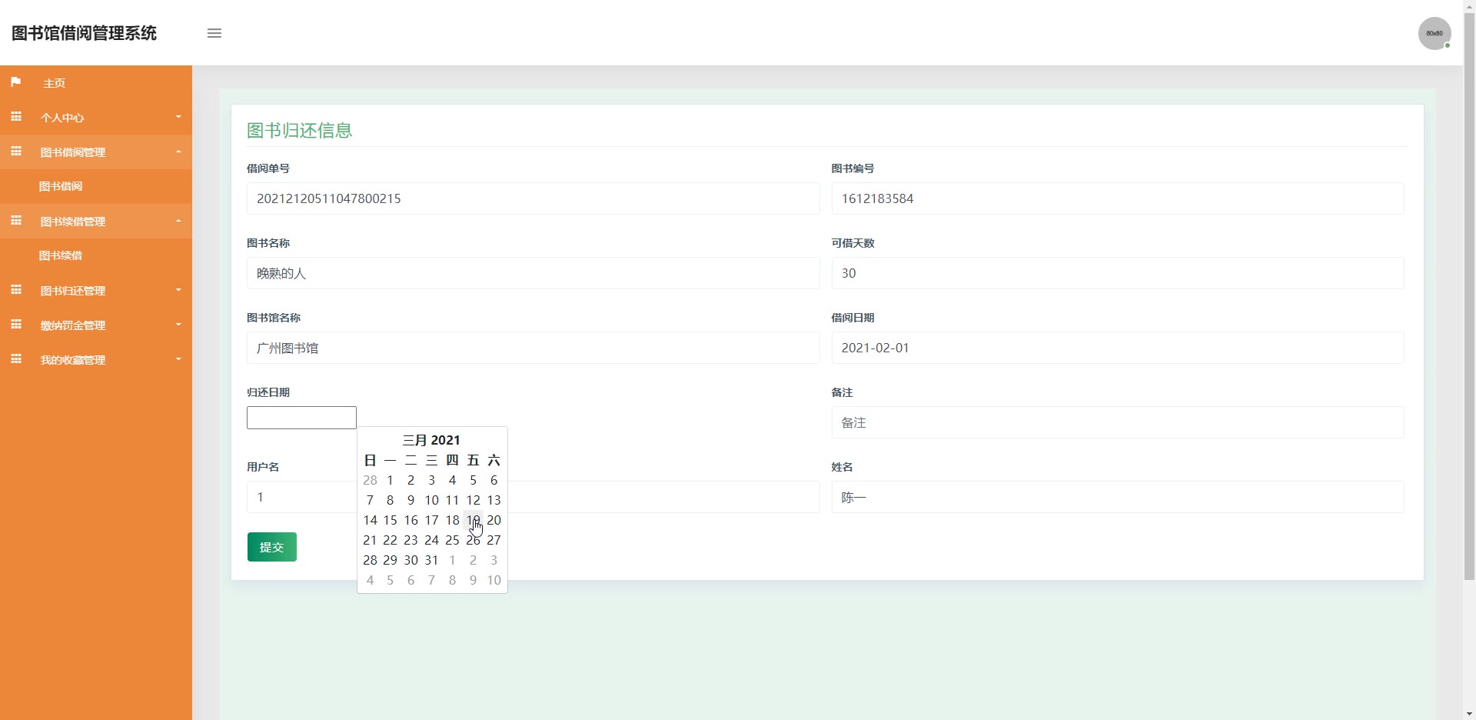
Task: Choose March 17 in calendar
Action: tap(431, 520)
